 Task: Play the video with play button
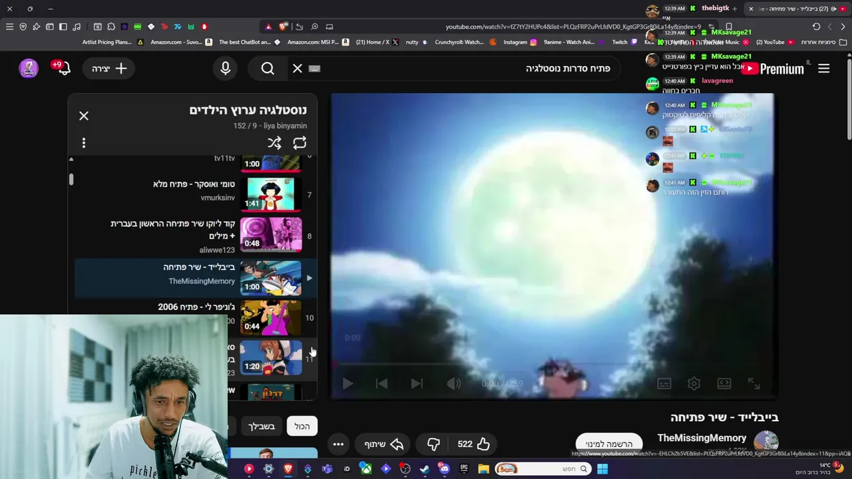pyautogui.click(x=347, y=383)
